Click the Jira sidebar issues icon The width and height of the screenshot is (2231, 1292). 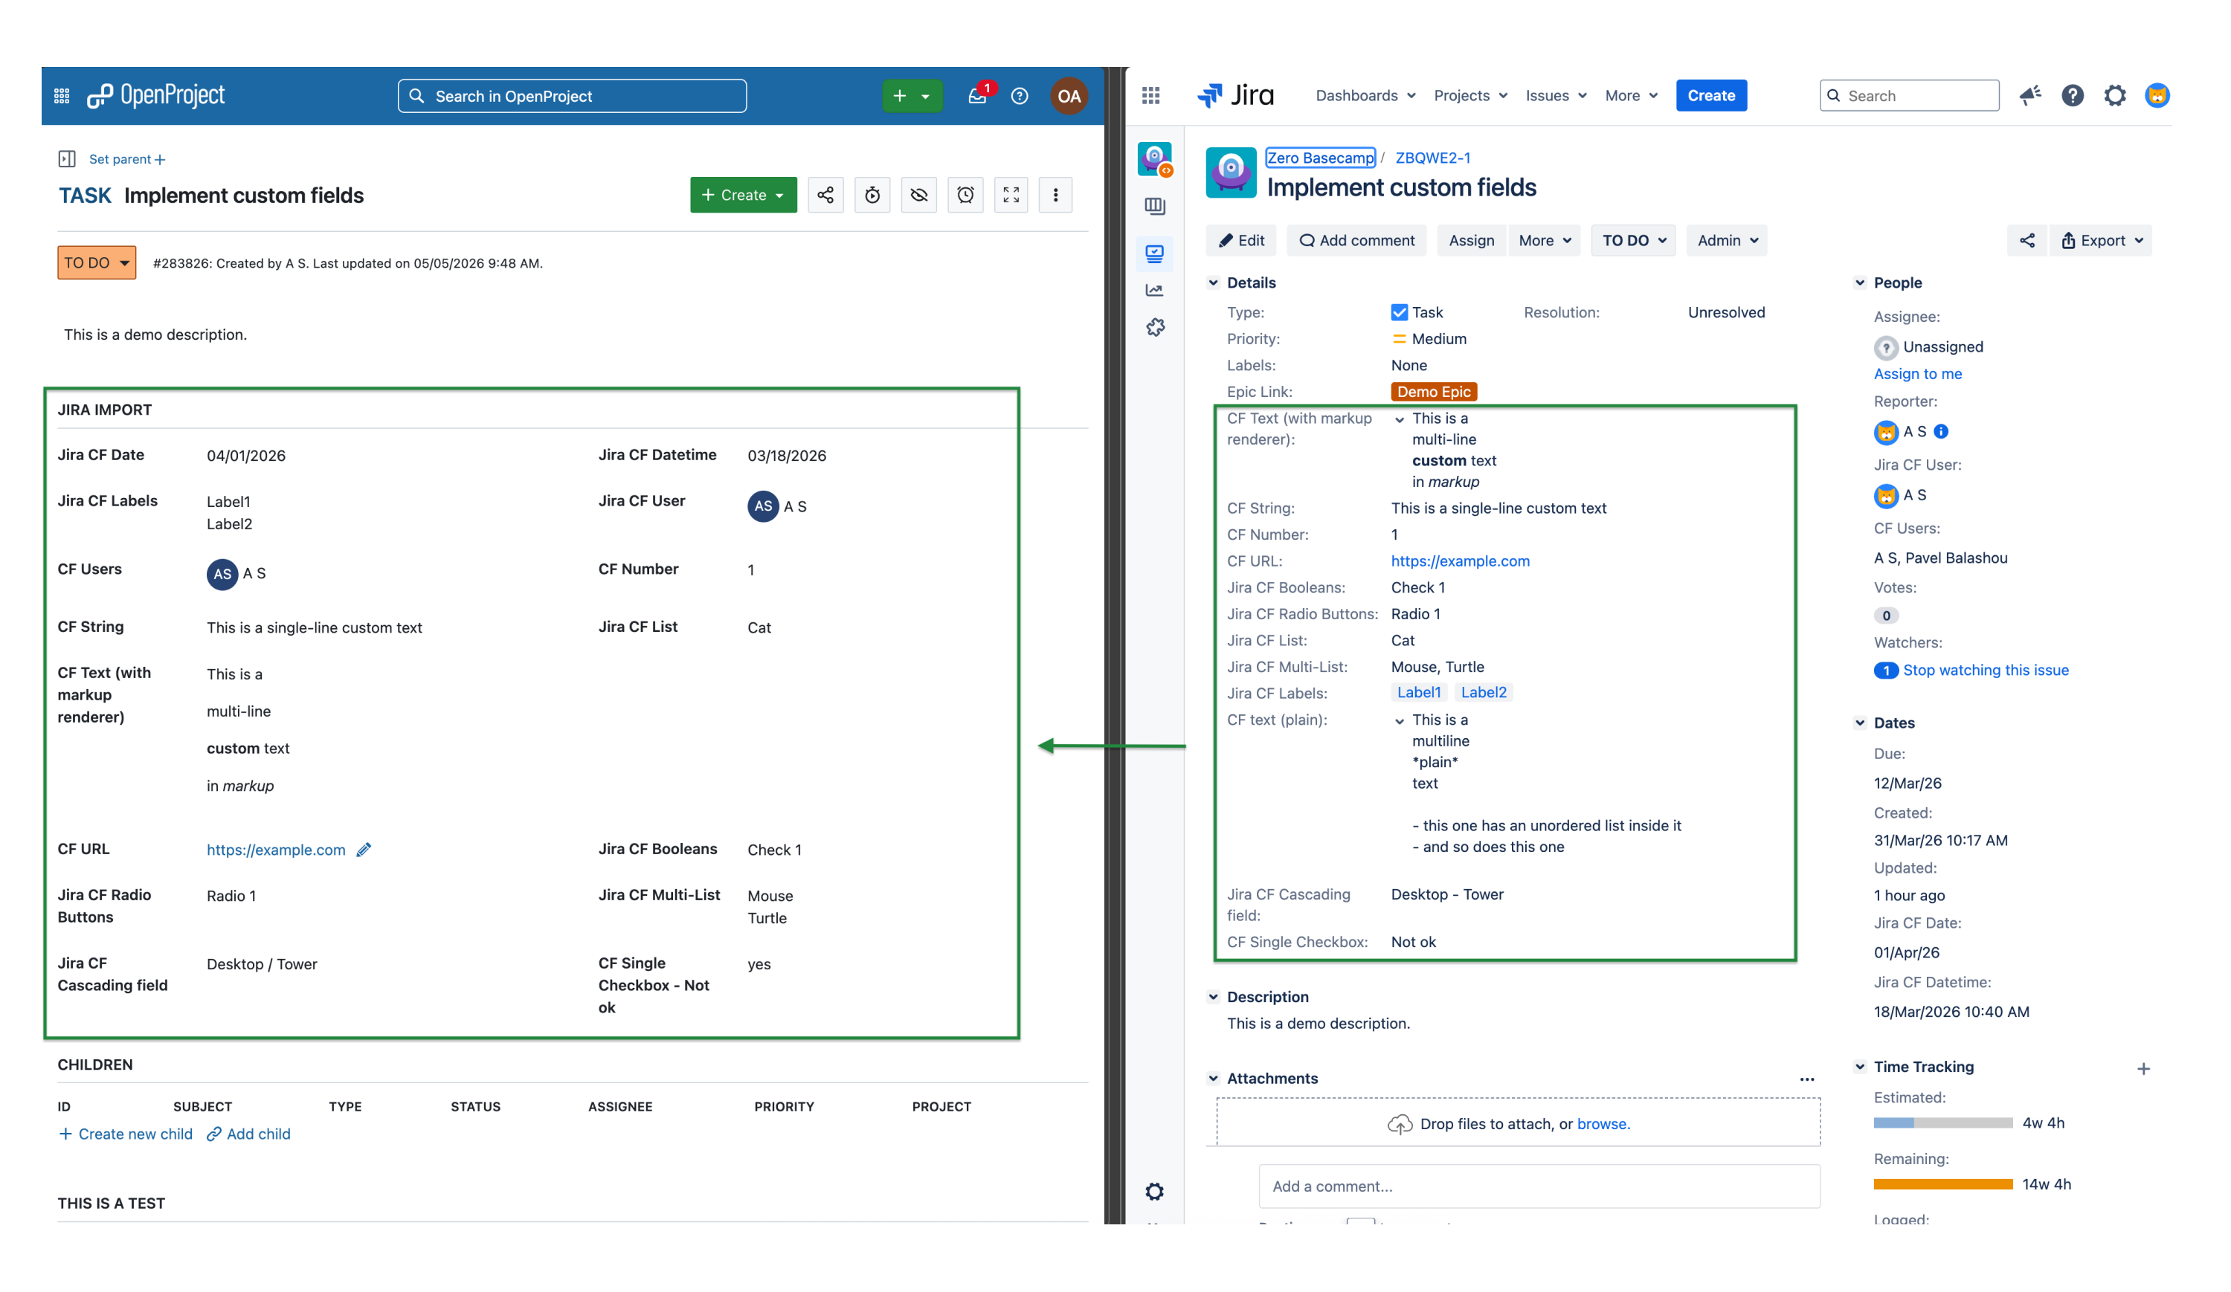coord(1154,253)
